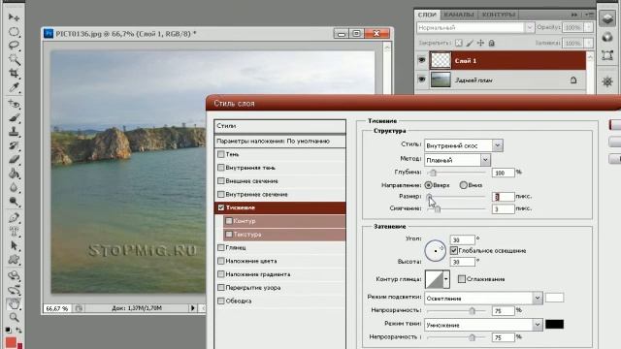Screen dimensions: 621x349
Task: Select Стили in the layer style list
Action: tap(279, 126)
